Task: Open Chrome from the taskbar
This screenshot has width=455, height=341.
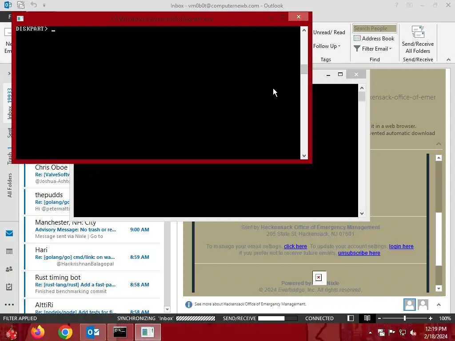Action: click(65, 332)
